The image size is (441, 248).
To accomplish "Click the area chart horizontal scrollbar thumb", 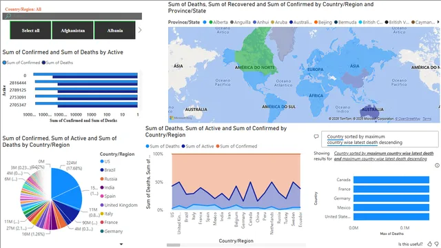I will tap(173, 245).
